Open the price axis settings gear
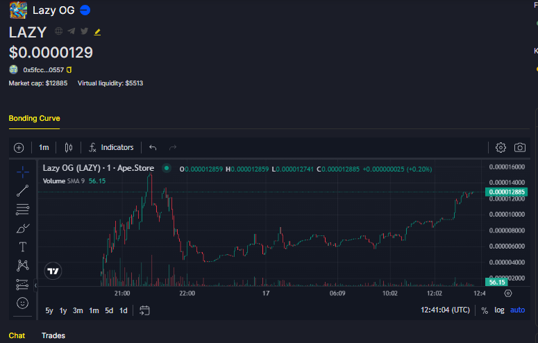Screen dimensions: 538x343 click(508, 294)
